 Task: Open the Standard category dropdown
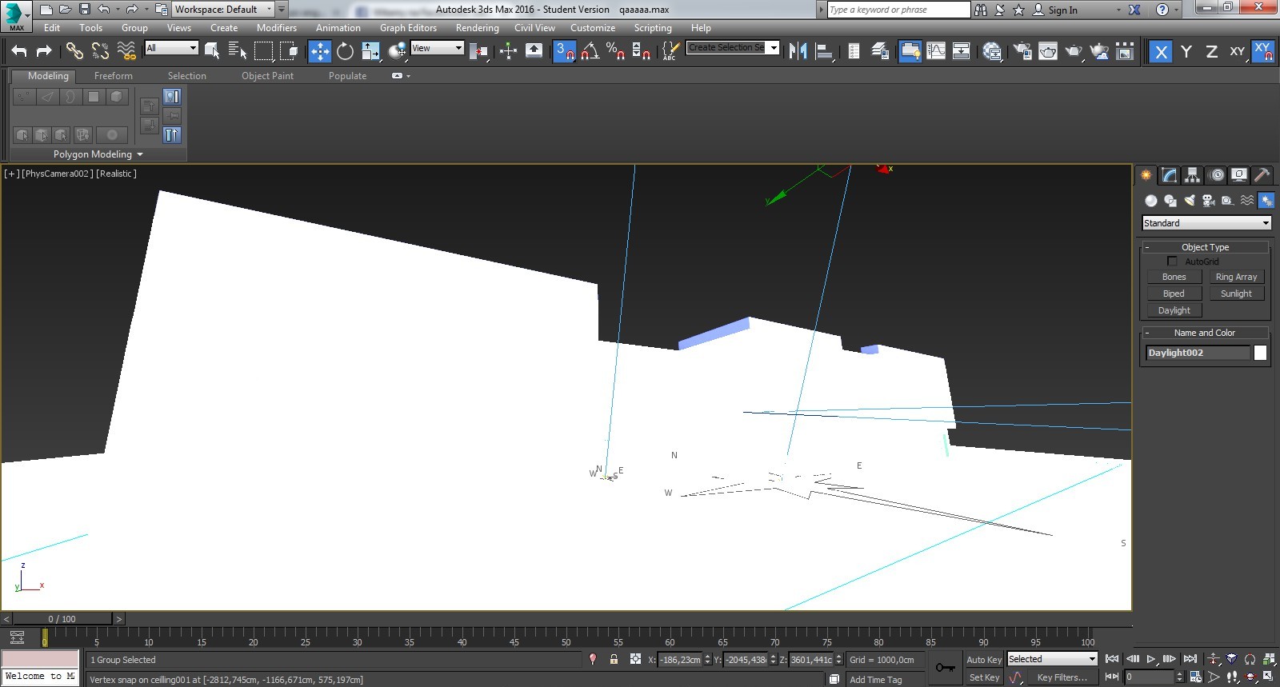[1206, 223]
